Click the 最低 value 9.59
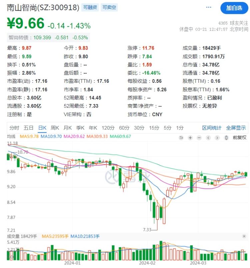The image size is (250, 268). 27,57
